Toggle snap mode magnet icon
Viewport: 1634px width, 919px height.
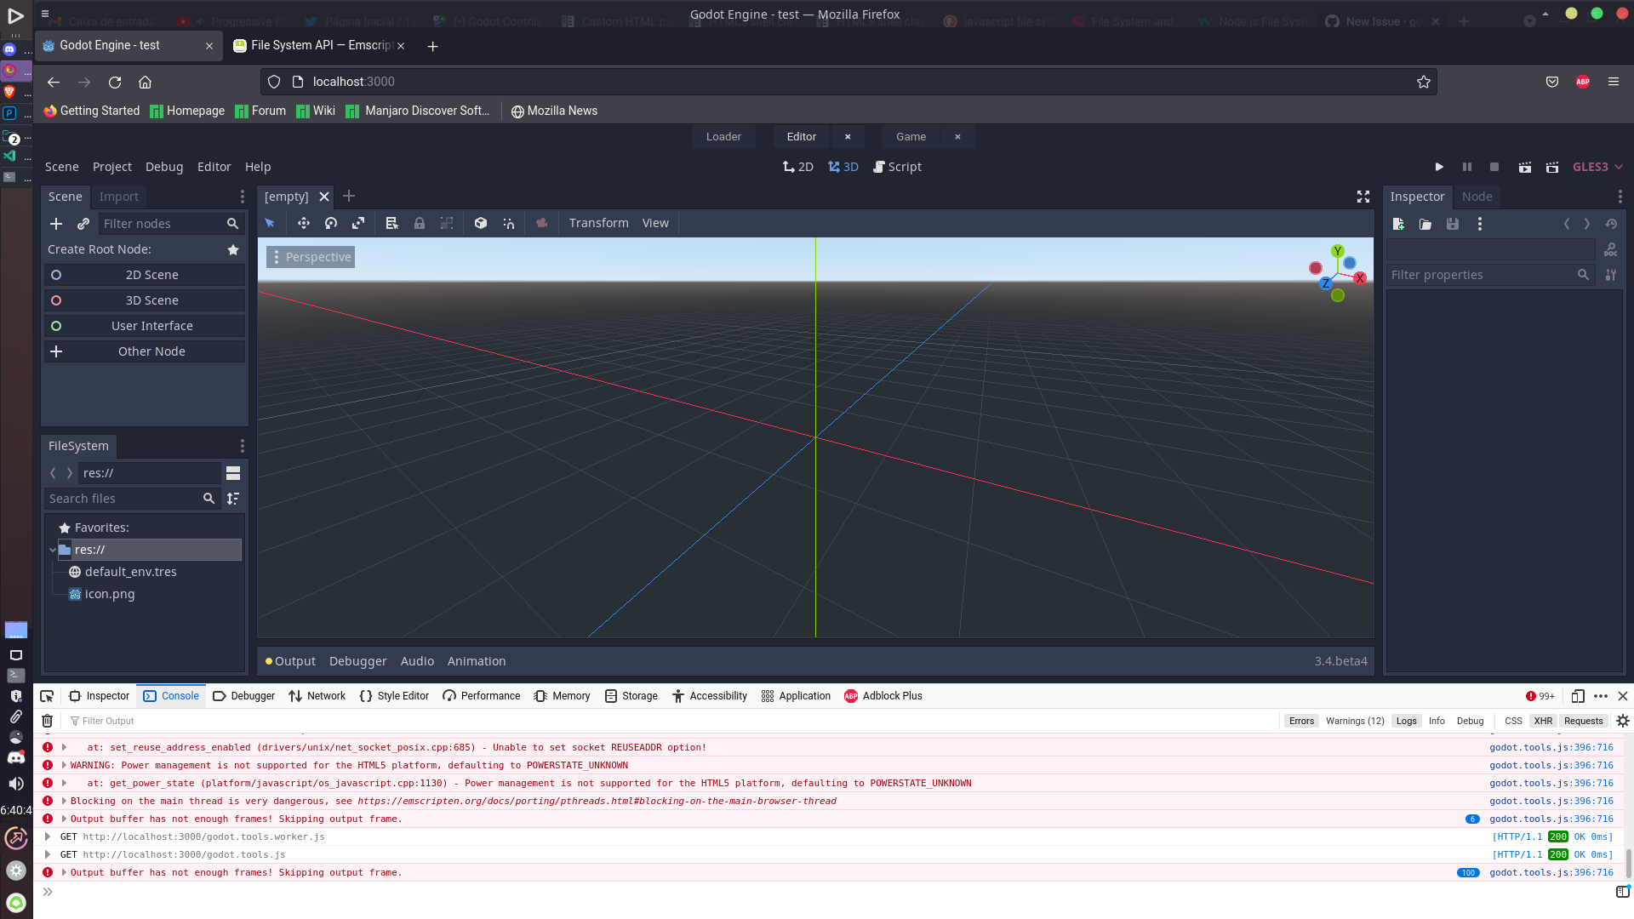(x=508, y=223)
